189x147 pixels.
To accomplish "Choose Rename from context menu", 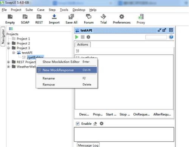I will (x=67, y=78).
